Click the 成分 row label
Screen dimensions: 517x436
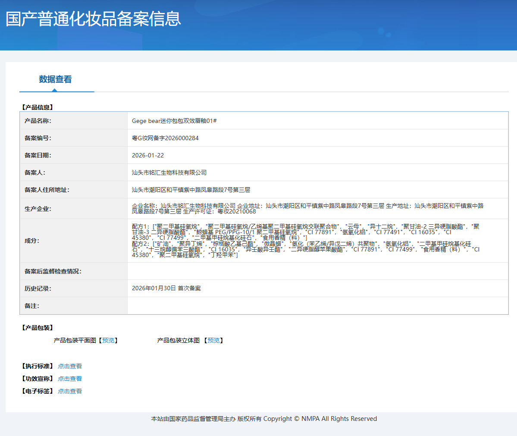pyautogui.click(x=32, y=241)
